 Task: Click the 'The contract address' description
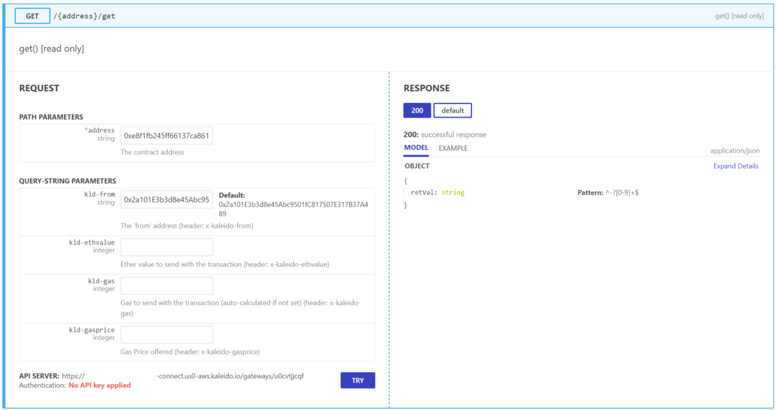(153, 153)
